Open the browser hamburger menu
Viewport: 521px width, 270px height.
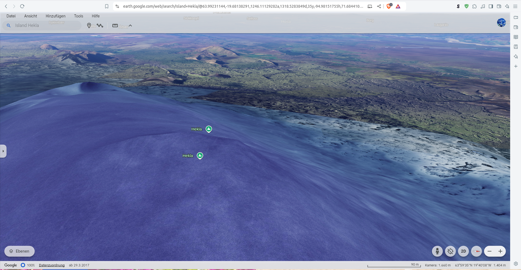click(516, 6)
